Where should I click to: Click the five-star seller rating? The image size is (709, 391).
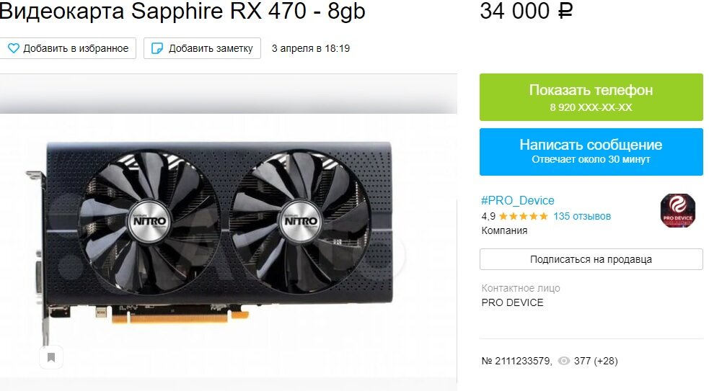tap(523, 216)
